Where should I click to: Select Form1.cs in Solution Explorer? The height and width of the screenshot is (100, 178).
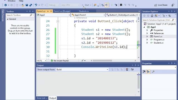[158, 36]
